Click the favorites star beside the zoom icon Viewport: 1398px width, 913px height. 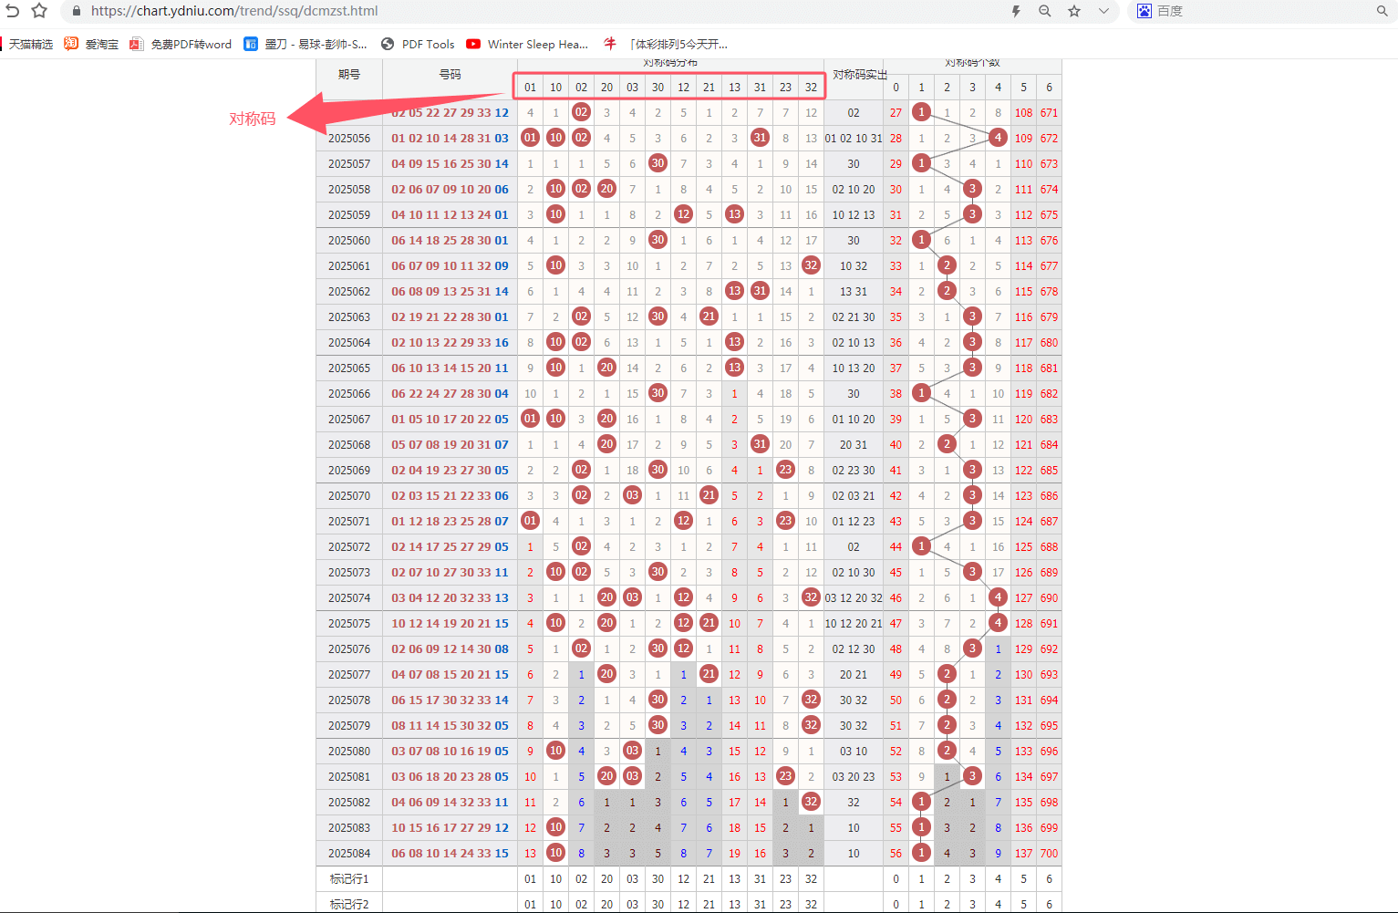coord(1074,11)
